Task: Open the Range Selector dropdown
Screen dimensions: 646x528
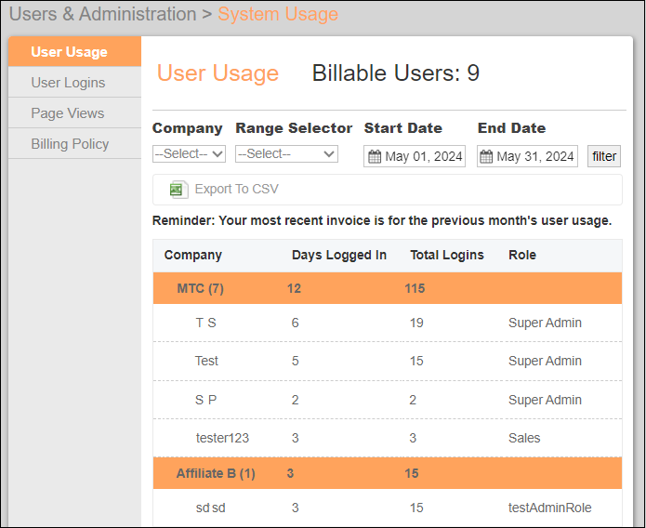Action: tap(286, 154)
